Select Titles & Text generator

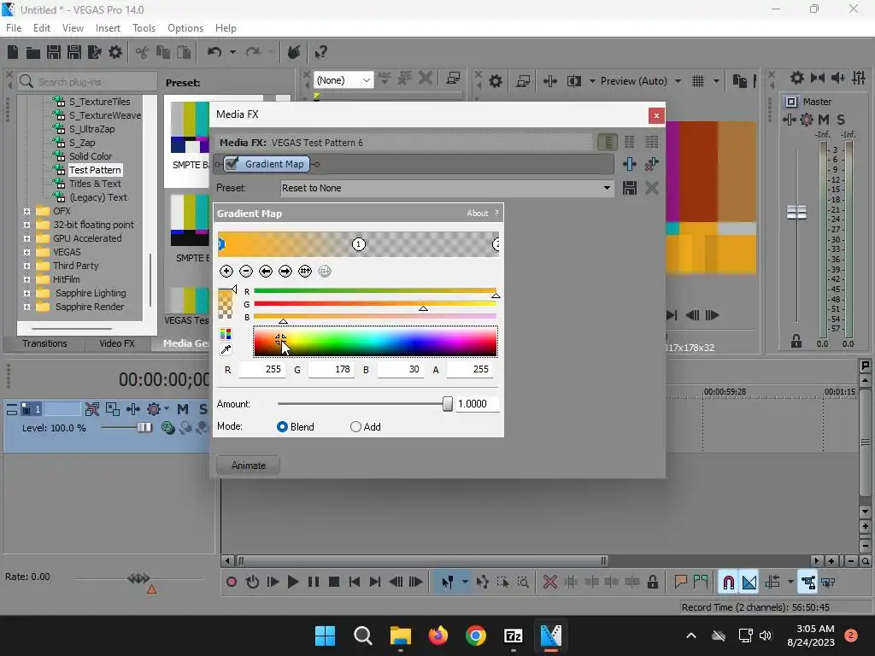(95, 184)
